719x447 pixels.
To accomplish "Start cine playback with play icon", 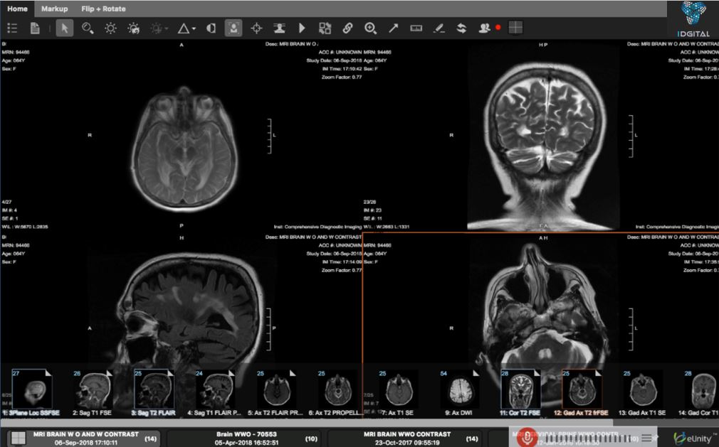I will (x=302, y=28).
